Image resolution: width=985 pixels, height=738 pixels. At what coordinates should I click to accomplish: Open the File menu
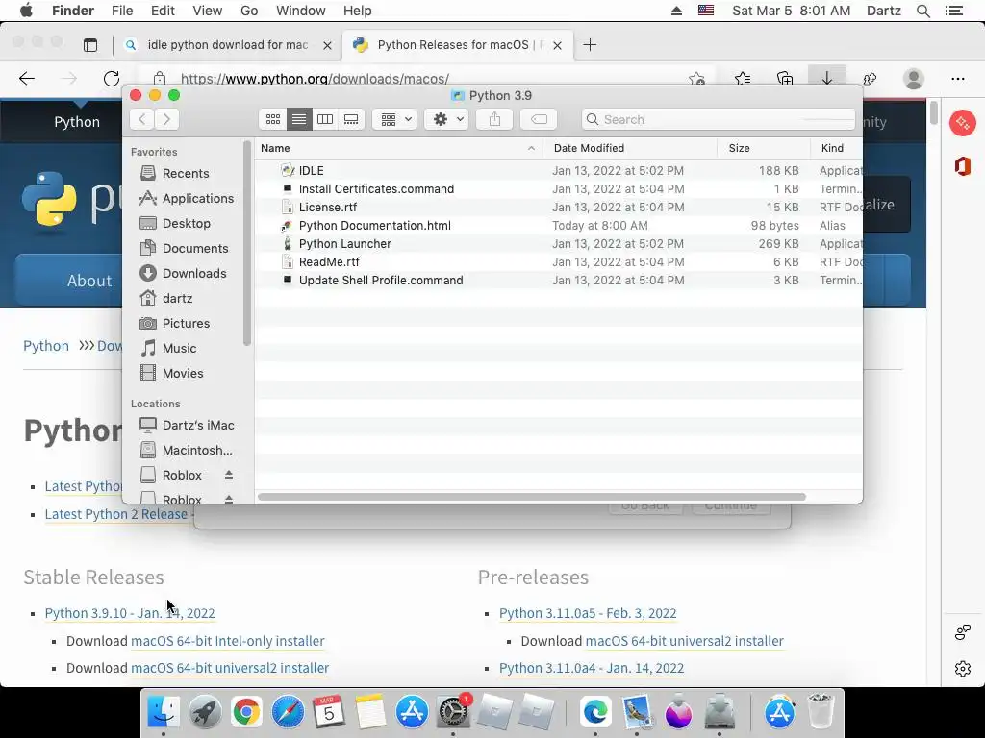coord(122,11)
